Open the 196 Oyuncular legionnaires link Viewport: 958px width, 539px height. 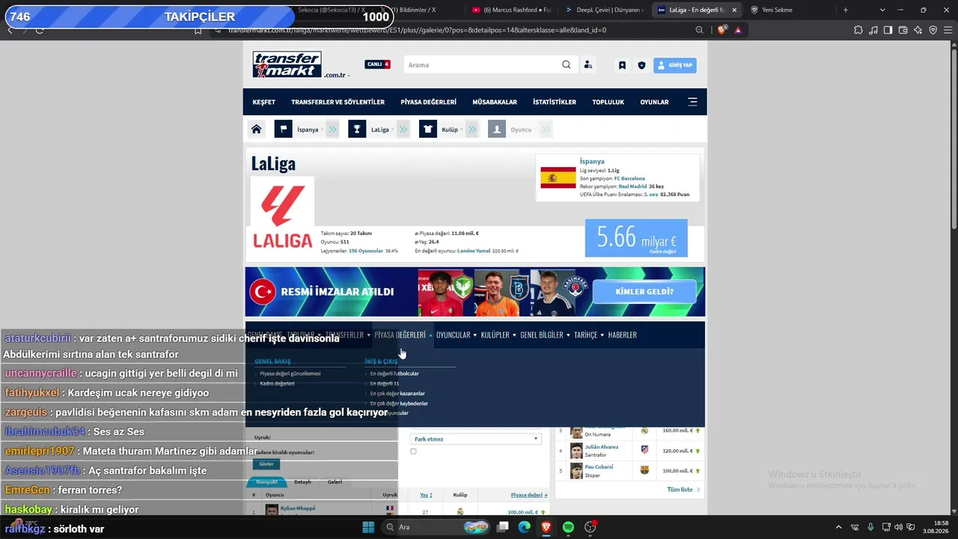point(366,252)
